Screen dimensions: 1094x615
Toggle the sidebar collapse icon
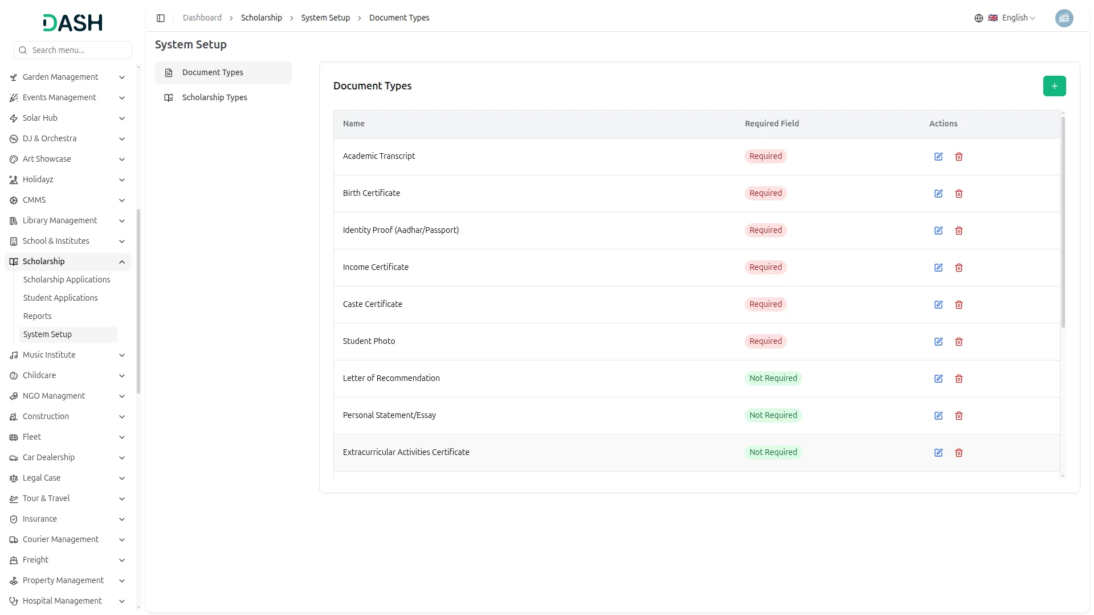point(161,18)
